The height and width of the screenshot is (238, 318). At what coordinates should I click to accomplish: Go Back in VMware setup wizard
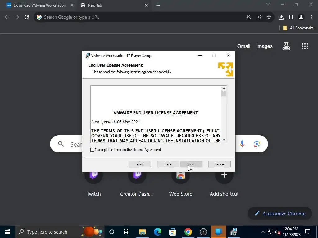click(x=168, y=164)
